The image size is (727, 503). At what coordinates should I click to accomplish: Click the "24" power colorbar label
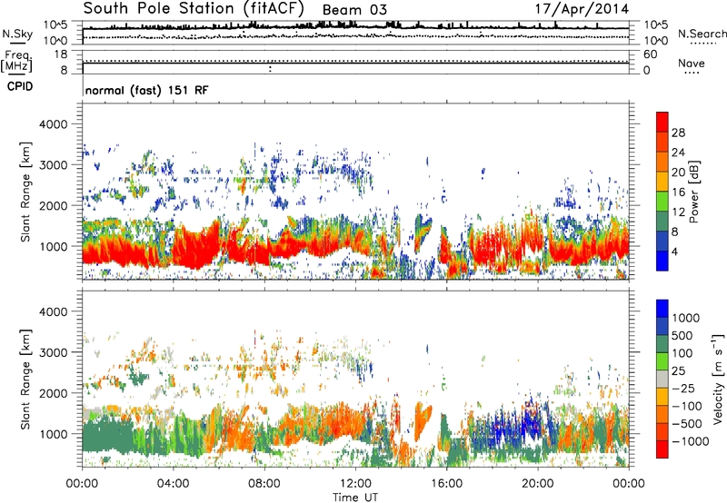coord(678,153)
